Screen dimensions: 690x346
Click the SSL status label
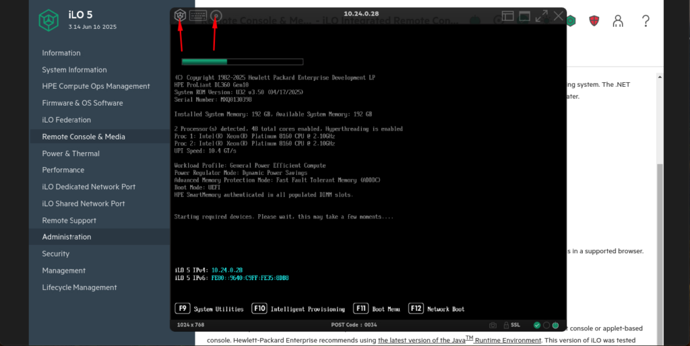point(515,325)
